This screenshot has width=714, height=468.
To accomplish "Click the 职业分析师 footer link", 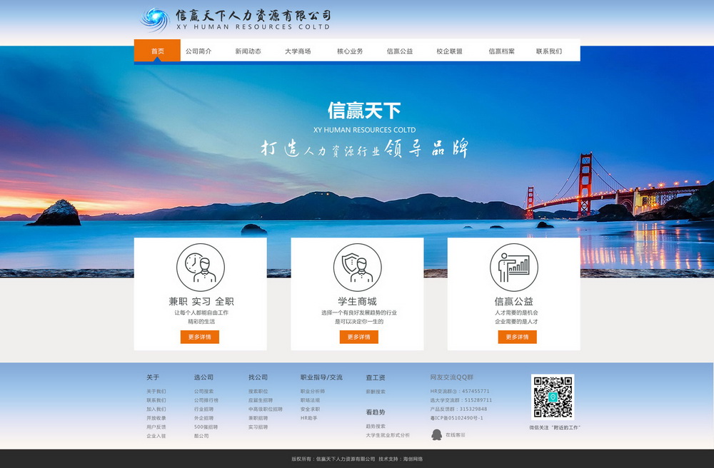I will coord(313,392).
